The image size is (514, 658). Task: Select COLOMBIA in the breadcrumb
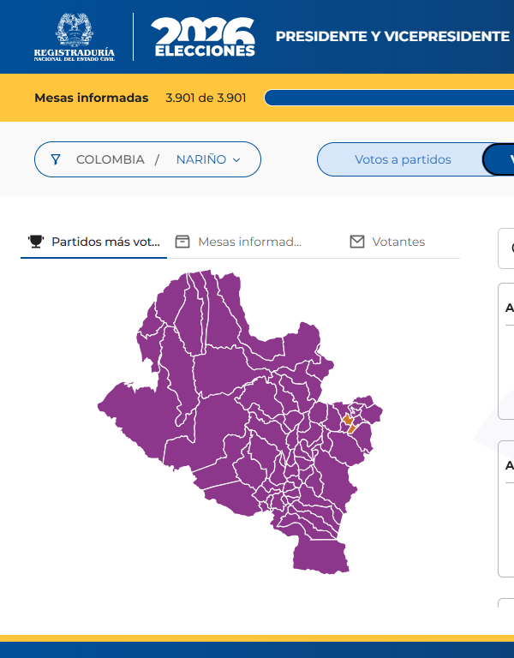click(x=111, y=159)
